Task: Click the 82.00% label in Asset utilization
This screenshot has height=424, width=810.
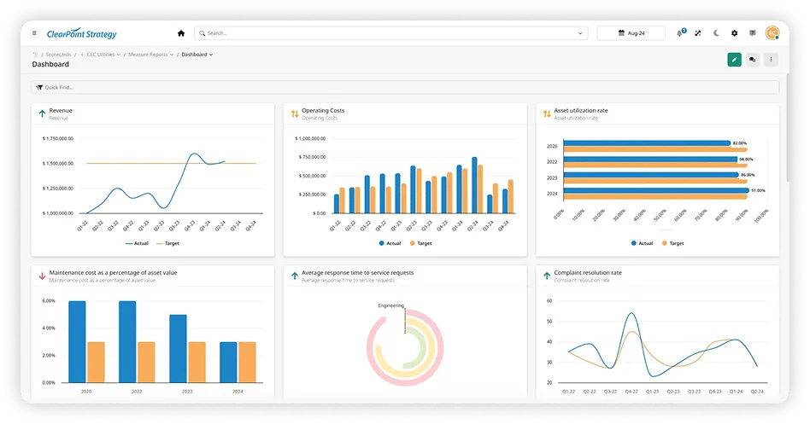Action: 740,142
